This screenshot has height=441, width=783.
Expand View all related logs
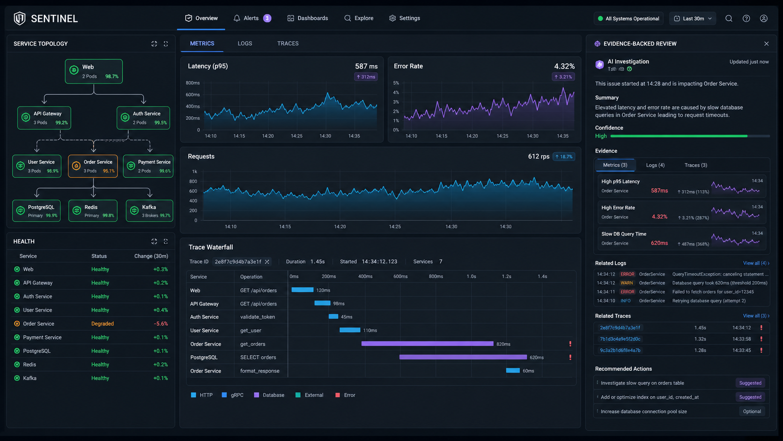click(756, 263)
